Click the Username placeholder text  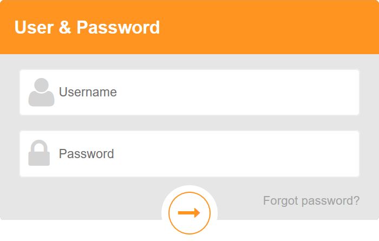click(88, 92)
